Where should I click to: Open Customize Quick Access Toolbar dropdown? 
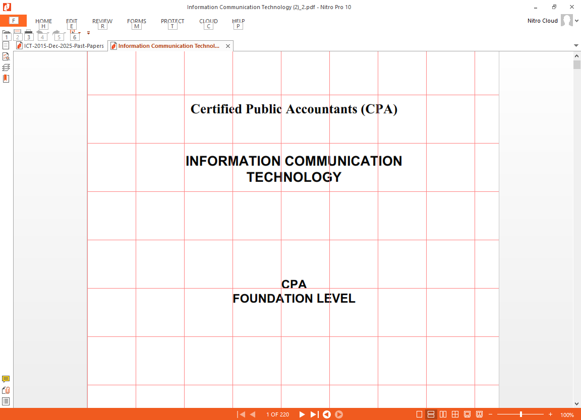click(89, 33)
